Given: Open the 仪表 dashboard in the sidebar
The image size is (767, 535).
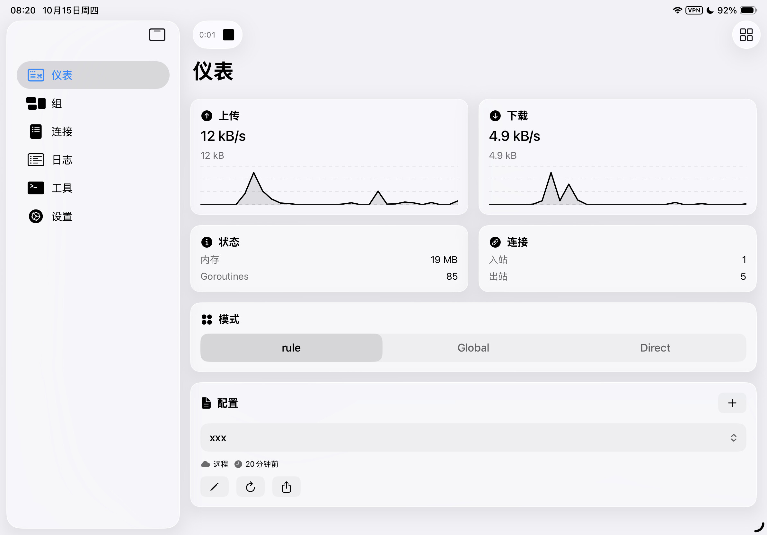Looking at the screenshot, I should 93,75.
